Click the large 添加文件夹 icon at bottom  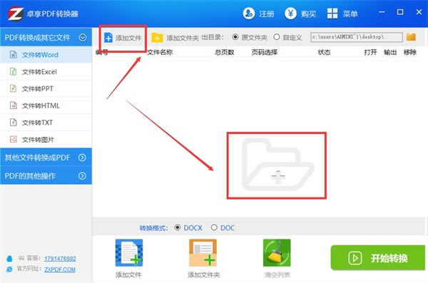pos(203,253)
